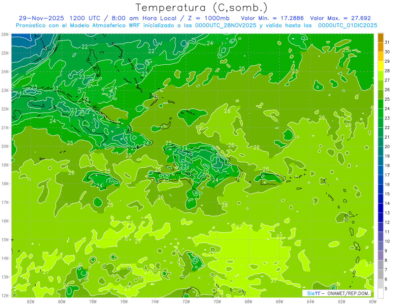Click the 72W longitude axis label
396x306 pixels.
coord(186,301)
